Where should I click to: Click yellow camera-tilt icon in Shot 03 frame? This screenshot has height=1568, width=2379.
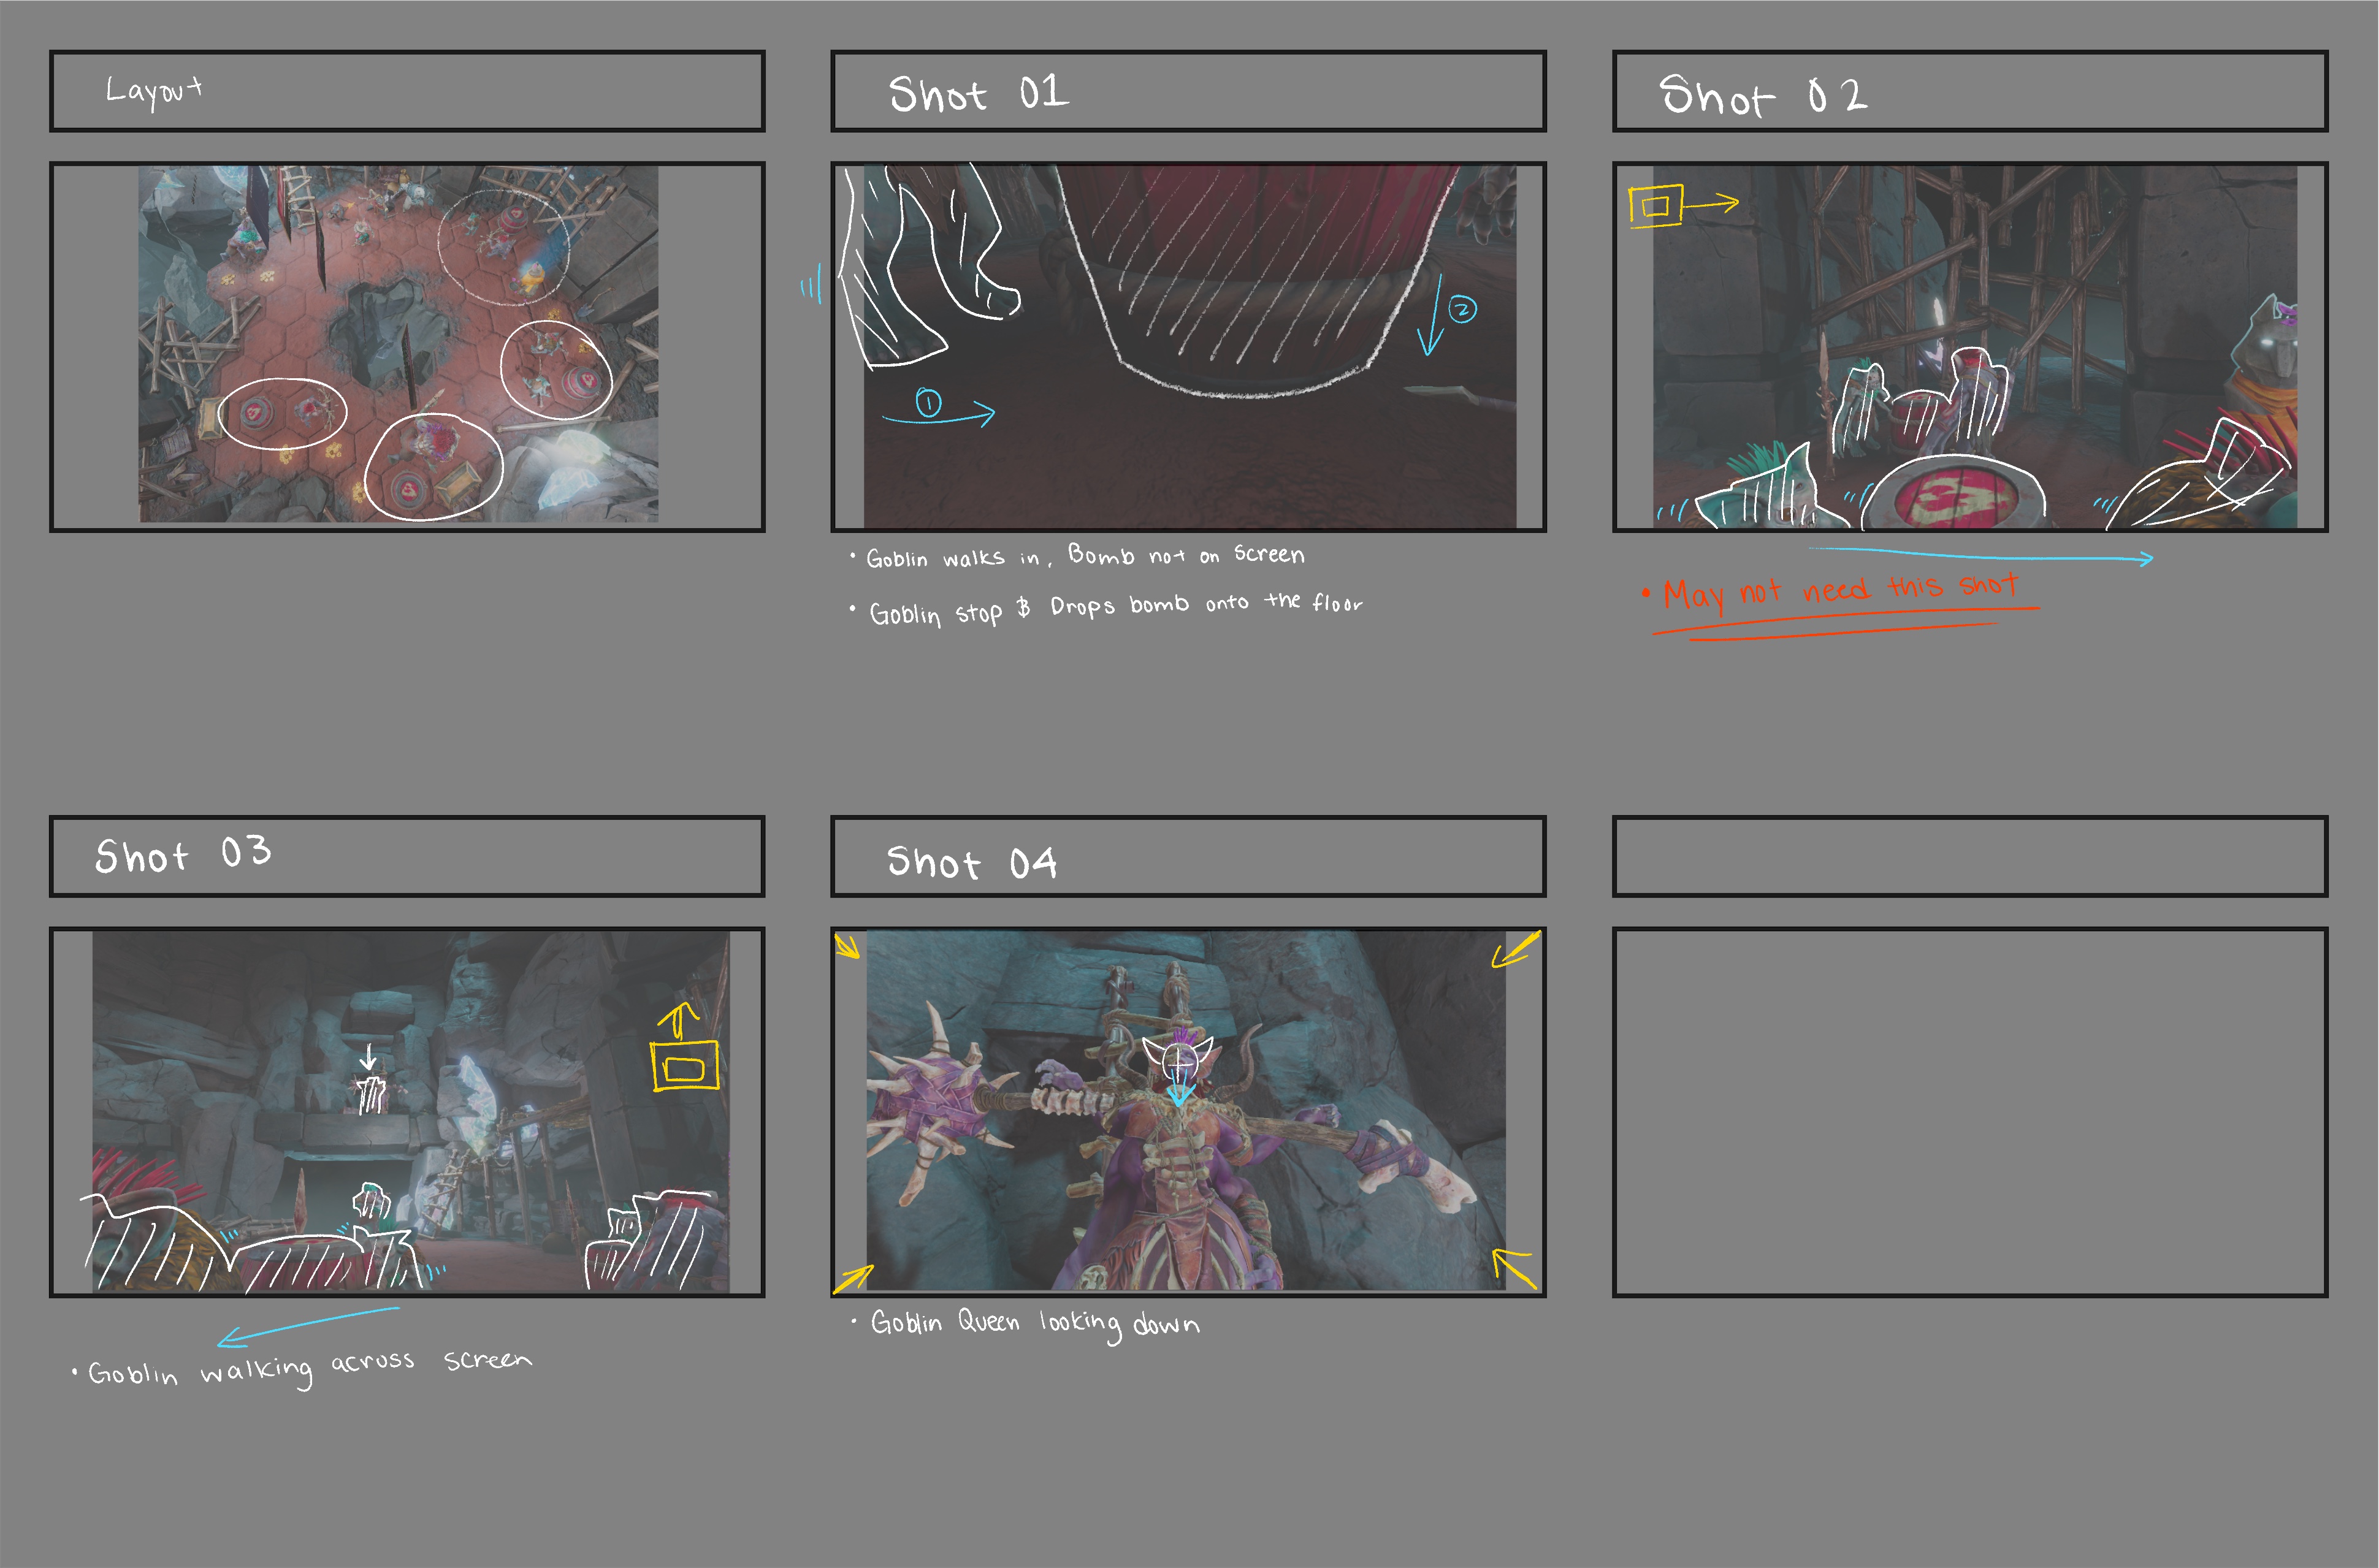coord(685,1048)
